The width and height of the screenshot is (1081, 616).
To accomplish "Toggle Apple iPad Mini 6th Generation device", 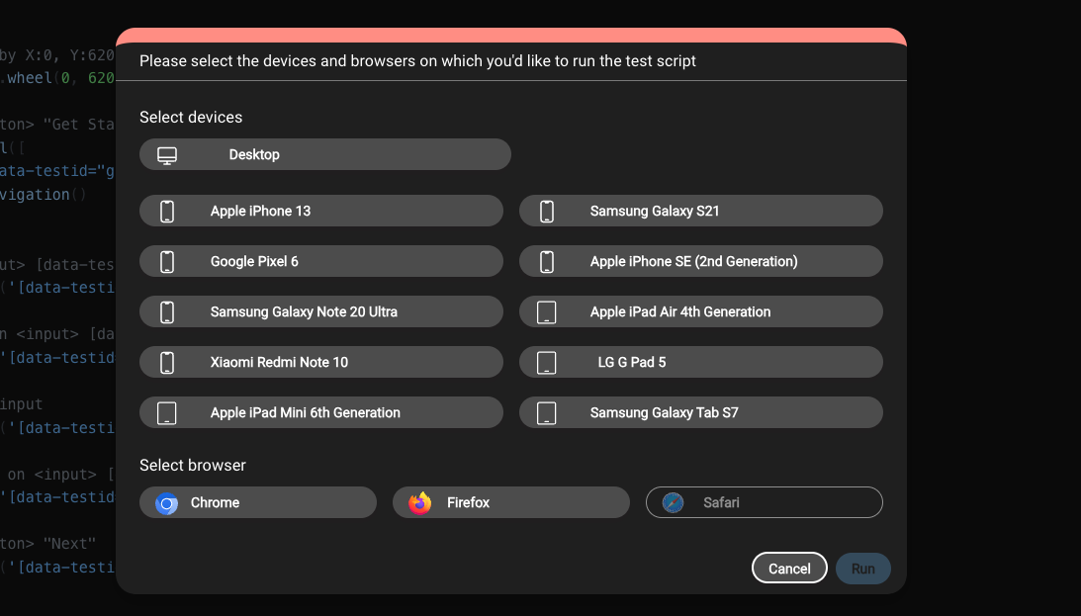I will [321, 412].
